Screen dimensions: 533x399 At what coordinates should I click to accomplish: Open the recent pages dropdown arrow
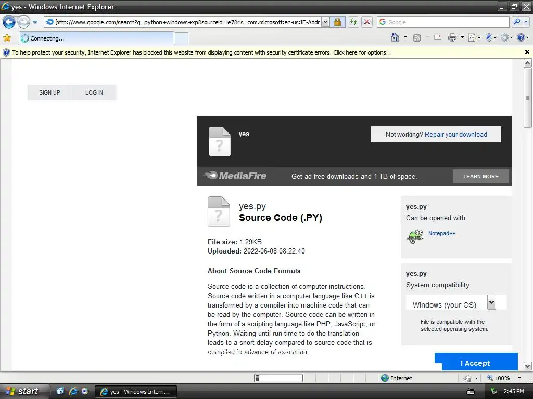[x=35, y=22]
